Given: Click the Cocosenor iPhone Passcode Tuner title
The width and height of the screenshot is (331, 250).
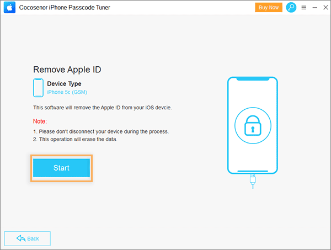Looking at the screenshot, I should click(x=65, y=8).
